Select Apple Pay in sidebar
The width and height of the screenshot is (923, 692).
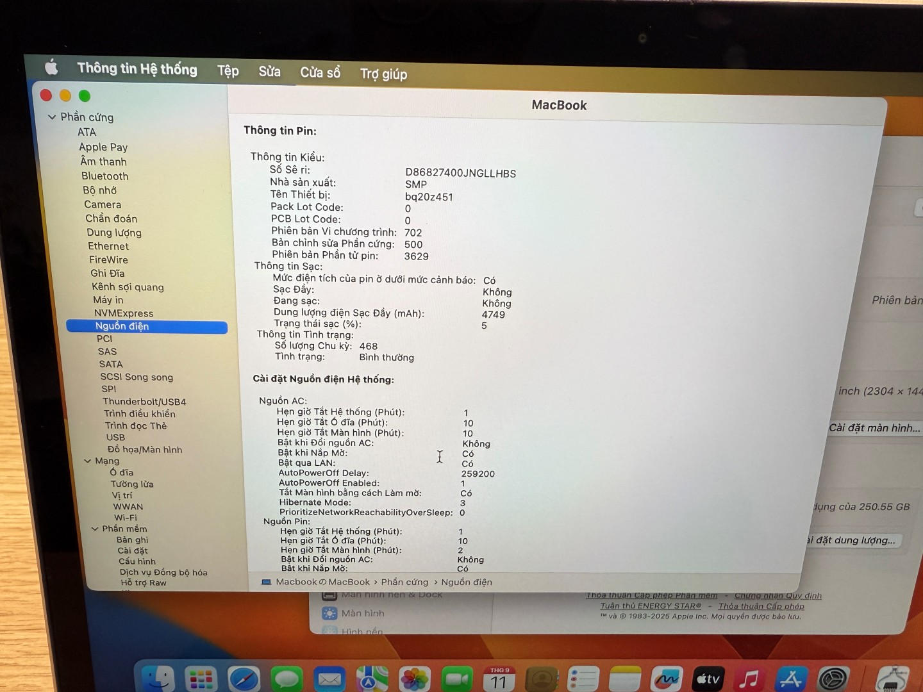(x=103, y=147)
